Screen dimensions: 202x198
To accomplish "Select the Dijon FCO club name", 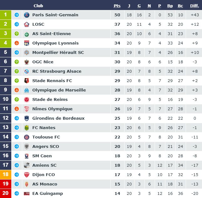I will pyautogui.click(x=44, y=175).
